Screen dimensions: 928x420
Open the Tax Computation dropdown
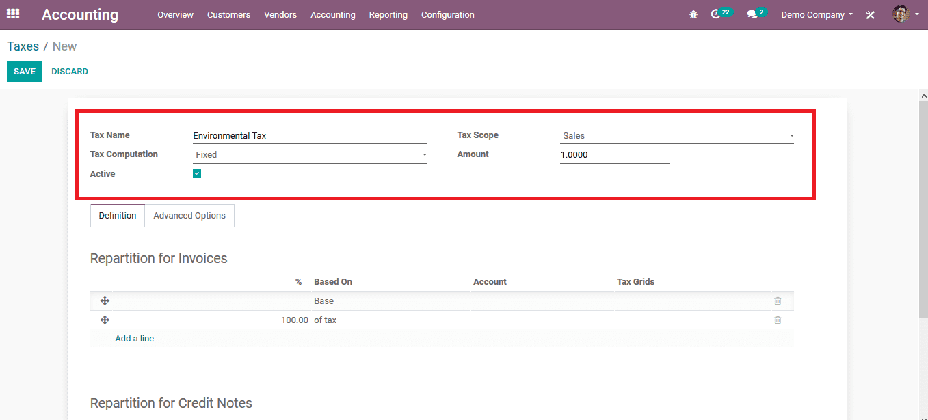click(310, 155)
